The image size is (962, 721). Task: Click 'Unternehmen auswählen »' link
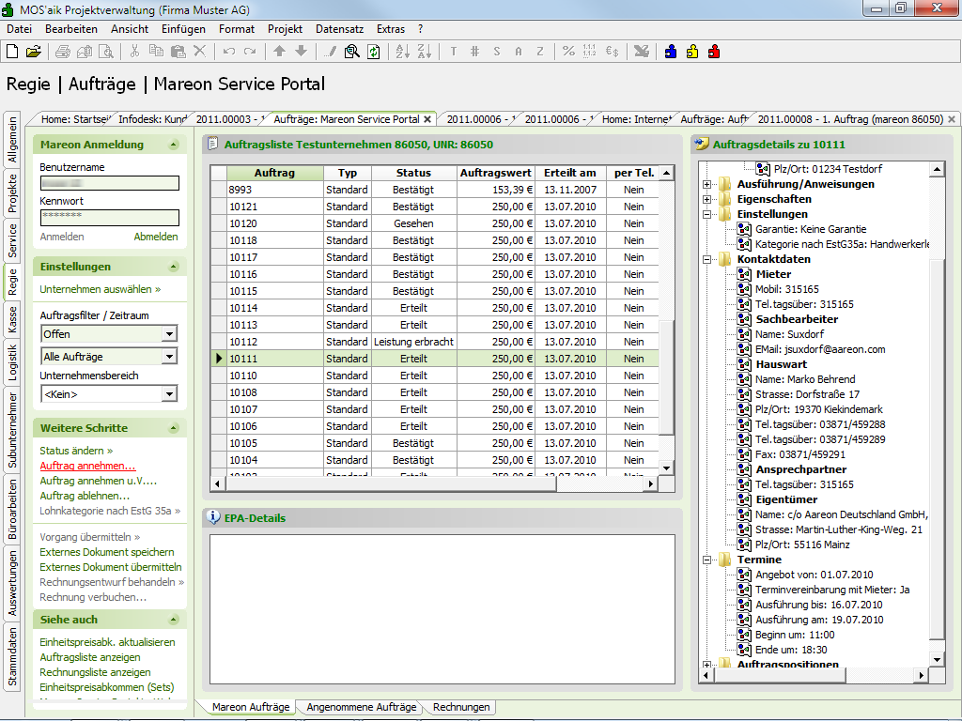tap(100, 289)
